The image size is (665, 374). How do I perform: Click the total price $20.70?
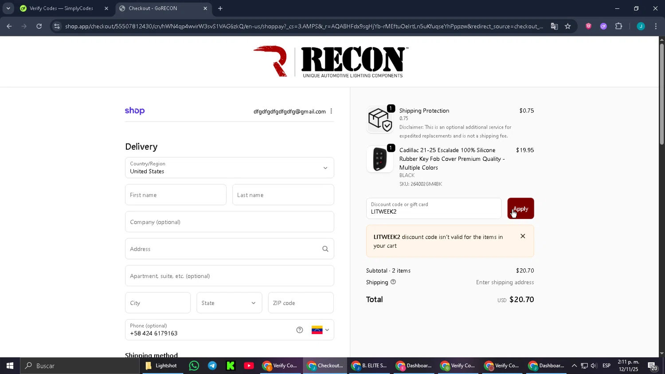click(522, 300)
